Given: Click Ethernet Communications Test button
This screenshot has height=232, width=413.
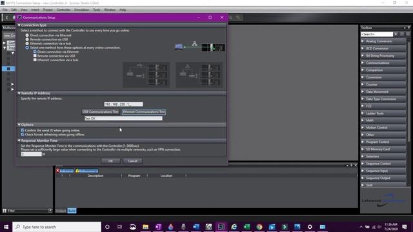Looking at the screenshot, I should 144,111.
